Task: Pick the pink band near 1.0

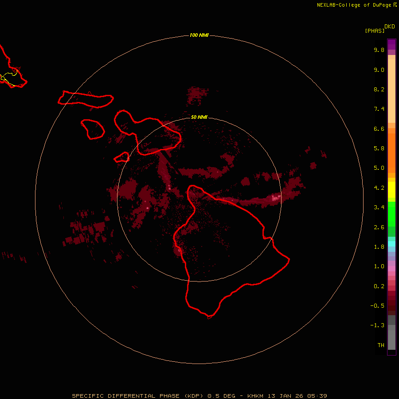Action: 391,269
